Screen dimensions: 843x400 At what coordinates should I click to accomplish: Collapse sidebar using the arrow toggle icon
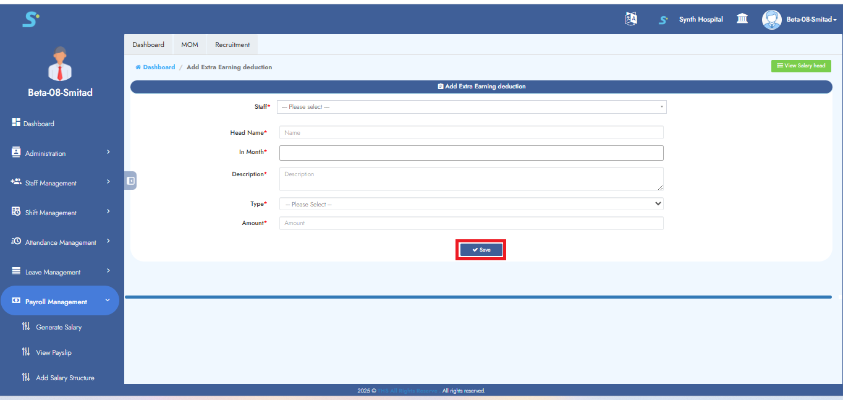point(130,181)
